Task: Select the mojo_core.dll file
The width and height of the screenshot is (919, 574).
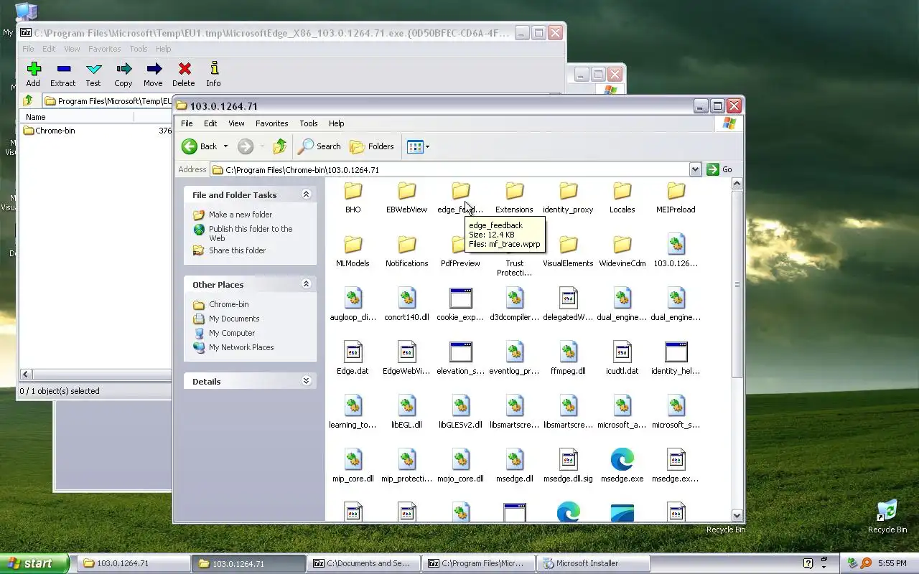Action: click(x=460, y=465)
